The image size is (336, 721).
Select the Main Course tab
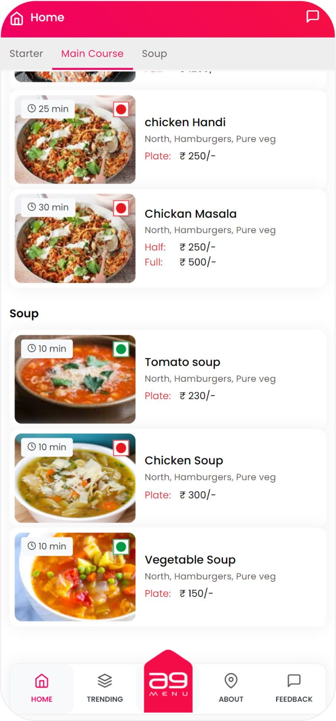[x=92, y=54]
